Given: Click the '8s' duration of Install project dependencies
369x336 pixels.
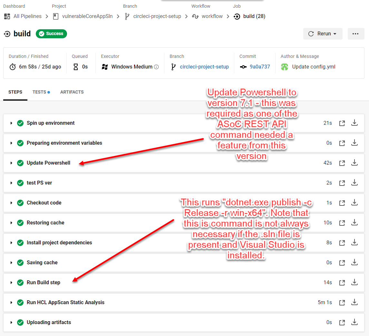Looking at the screenshot, I should pos(329,242).
